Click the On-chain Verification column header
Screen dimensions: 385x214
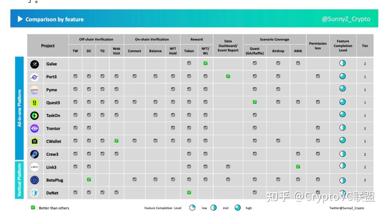pyautogui.click(x=152, y=39)
